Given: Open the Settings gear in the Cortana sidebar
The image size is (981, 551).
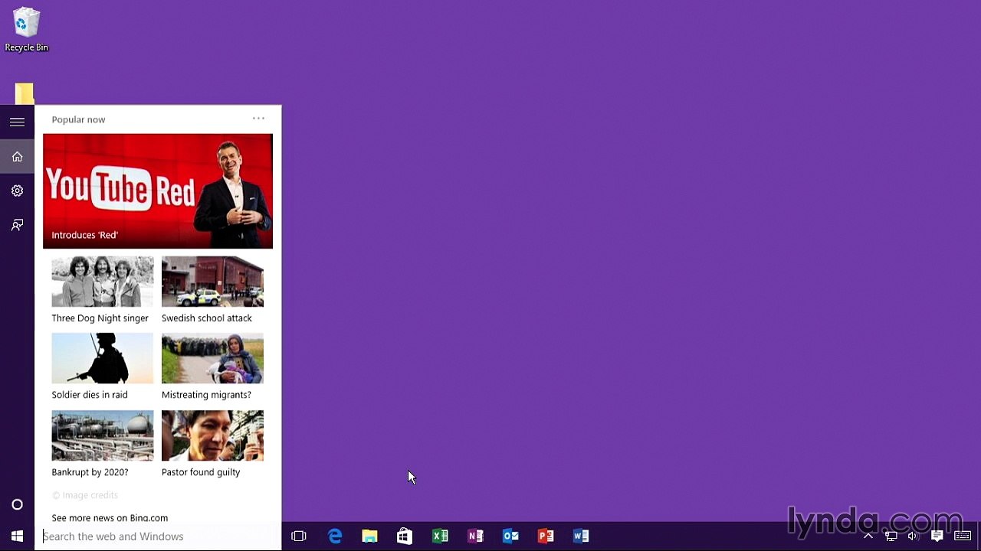Looking at the screenshot, I should pyautogui.click(x=17, y=191).
